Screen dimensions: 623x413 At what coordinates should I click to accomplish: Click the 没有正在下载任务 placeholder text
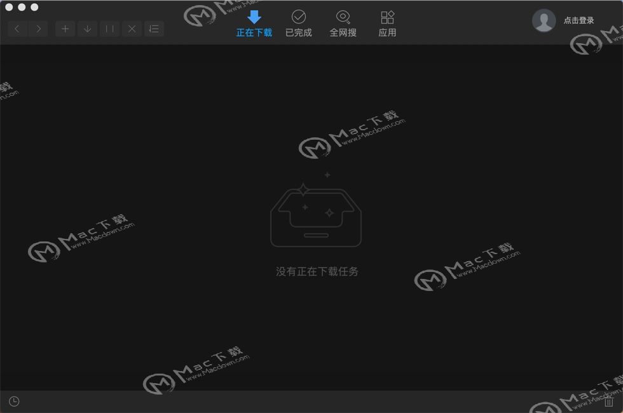pyautogui.click(x=316, y=271)
